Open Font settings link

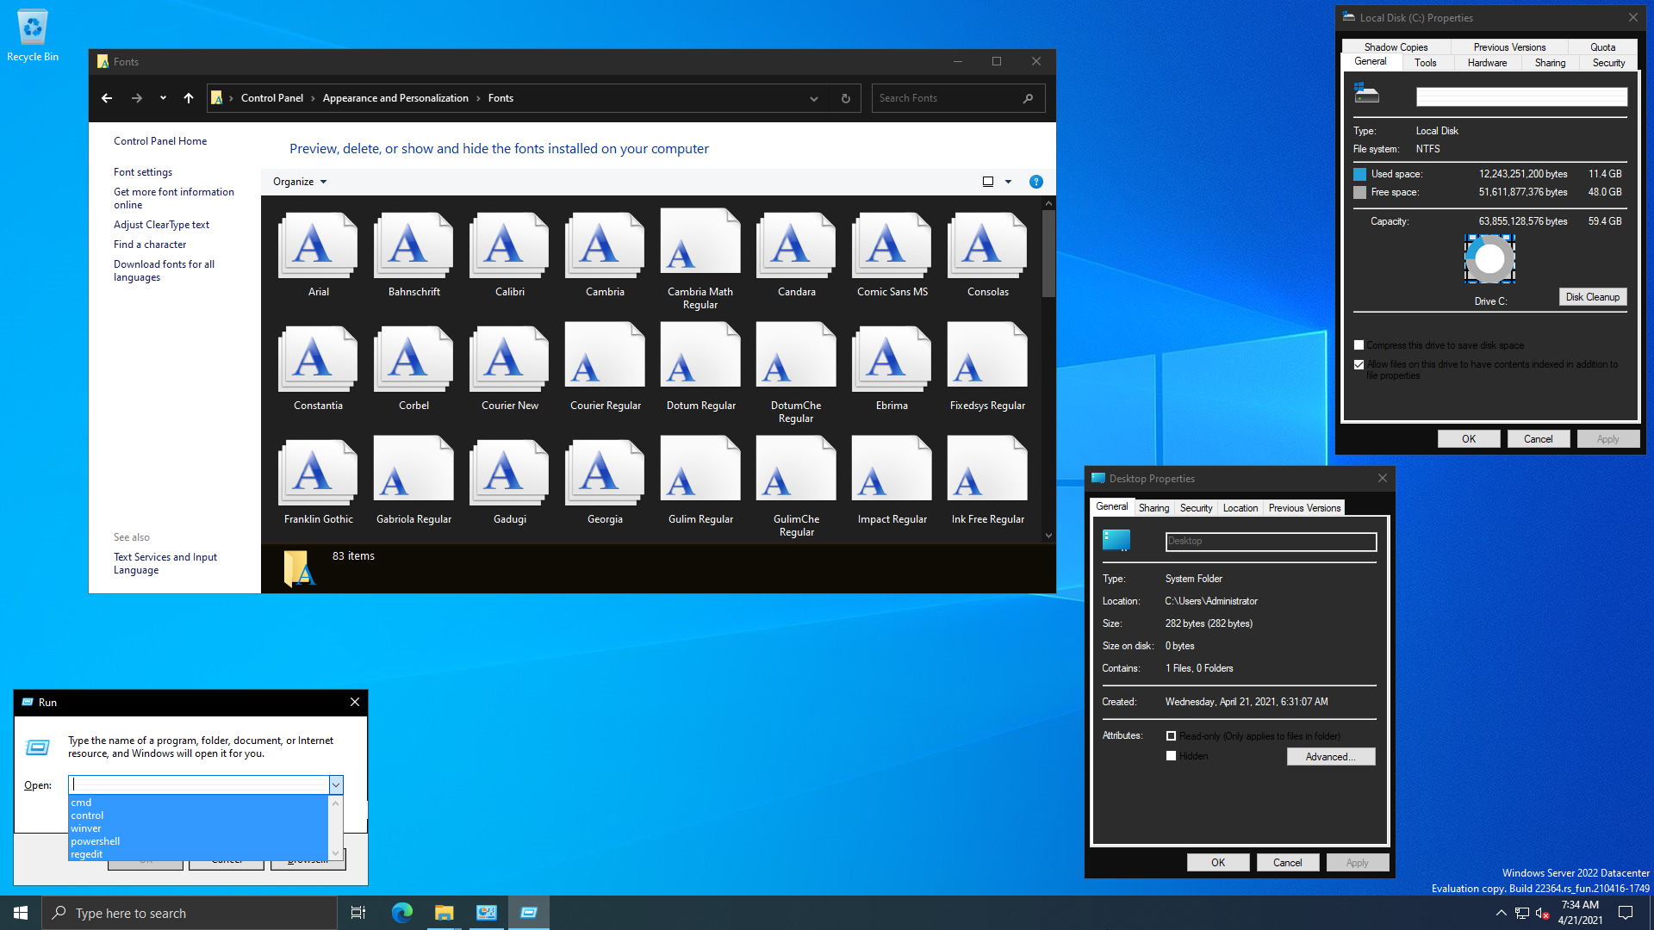tap(143, 172)
